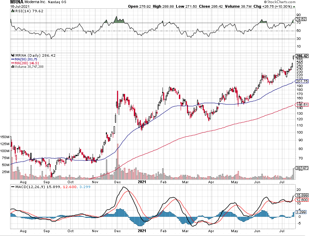Image resolution: width=311 pixels, height=236 pixels.
Task: Click the 2021 year label under the price panel
Action: (142, 182)
